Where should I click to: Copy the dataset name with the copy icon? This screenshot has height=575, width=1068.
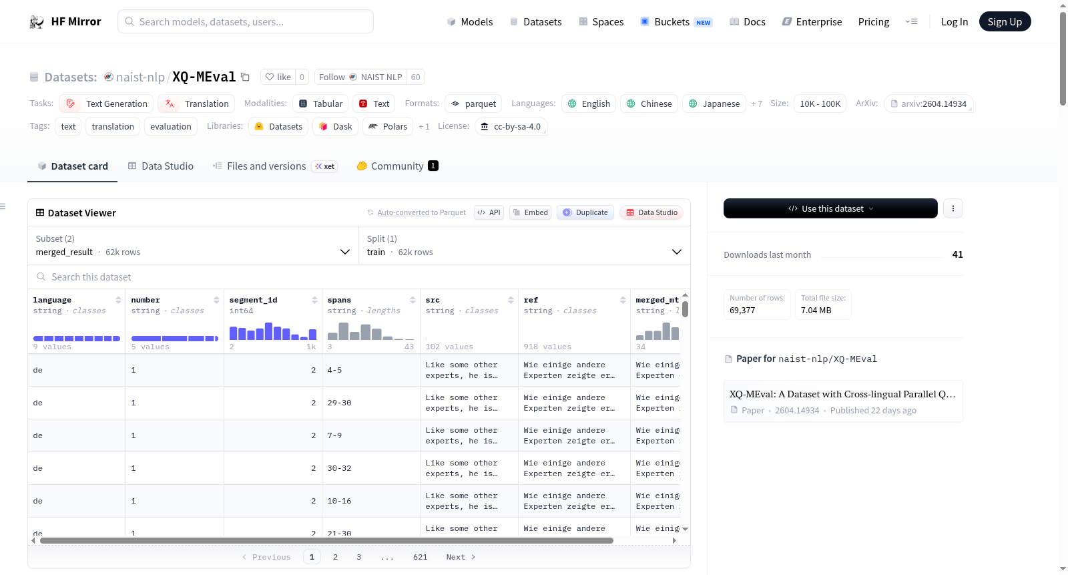tap(245, 77)
